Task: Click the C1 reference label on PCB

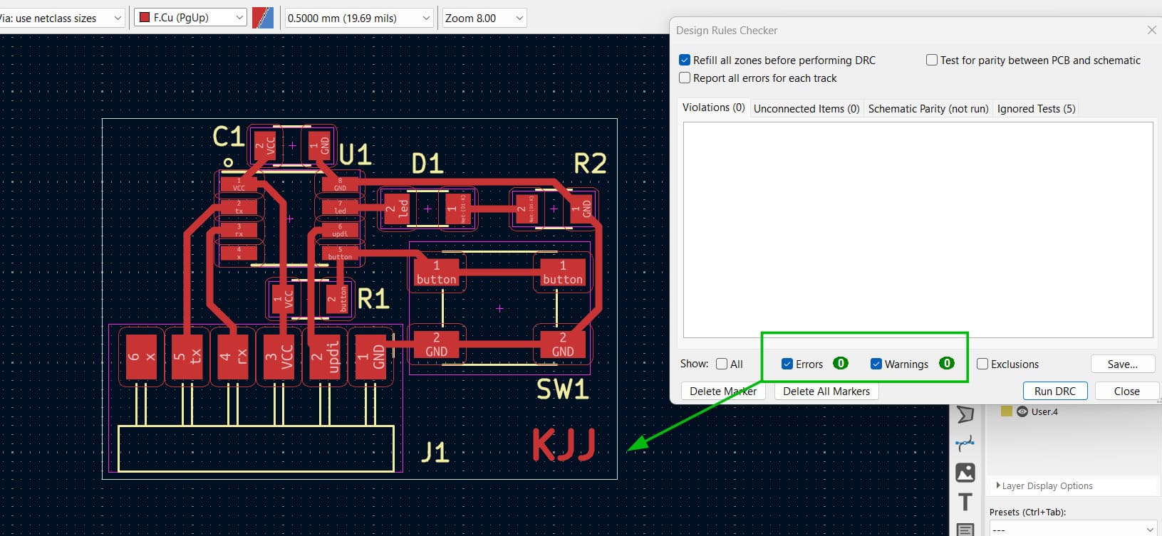Action: click(x=228, y=137)
